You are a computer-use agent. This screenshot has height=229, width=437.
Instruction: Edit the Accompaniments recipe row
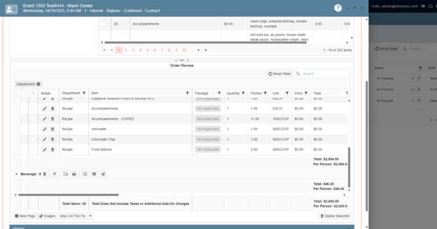pos(44,108)
